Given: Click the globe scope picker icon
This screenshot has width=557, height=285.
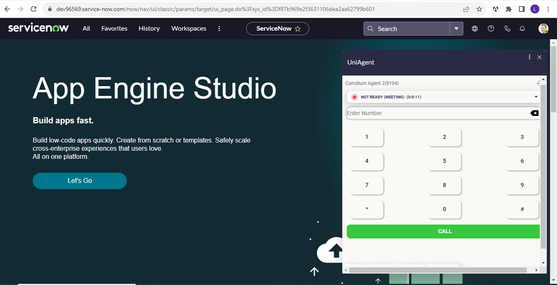Looking at the screenshot, I should pos(475,29).
